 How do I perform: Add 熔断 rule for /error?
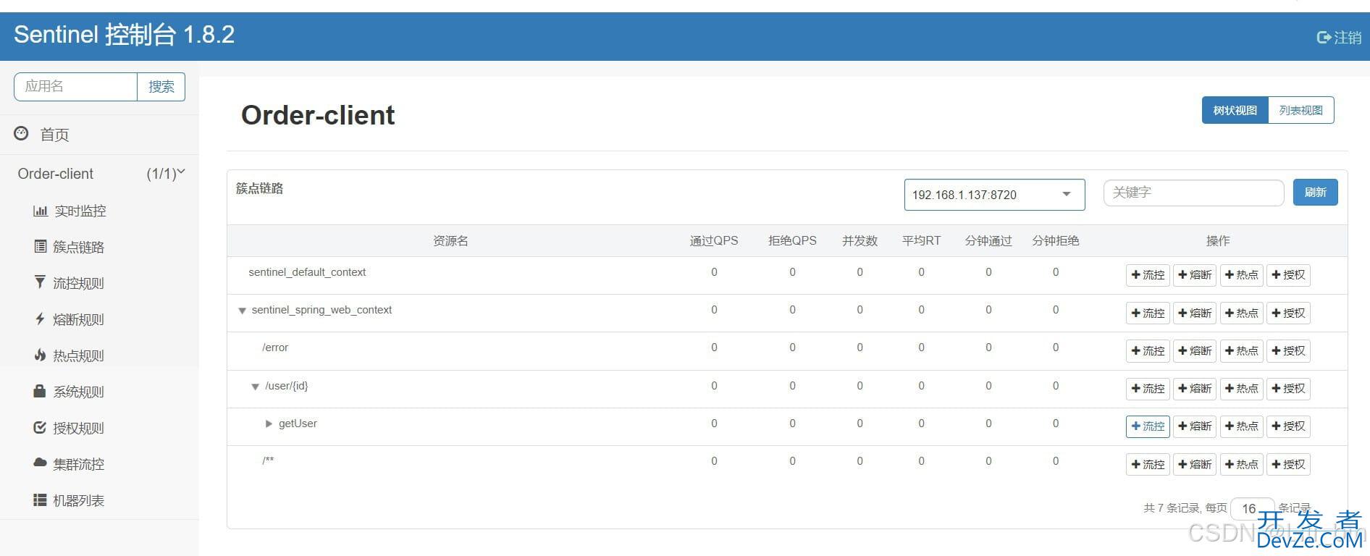(x=1195, y=351)
